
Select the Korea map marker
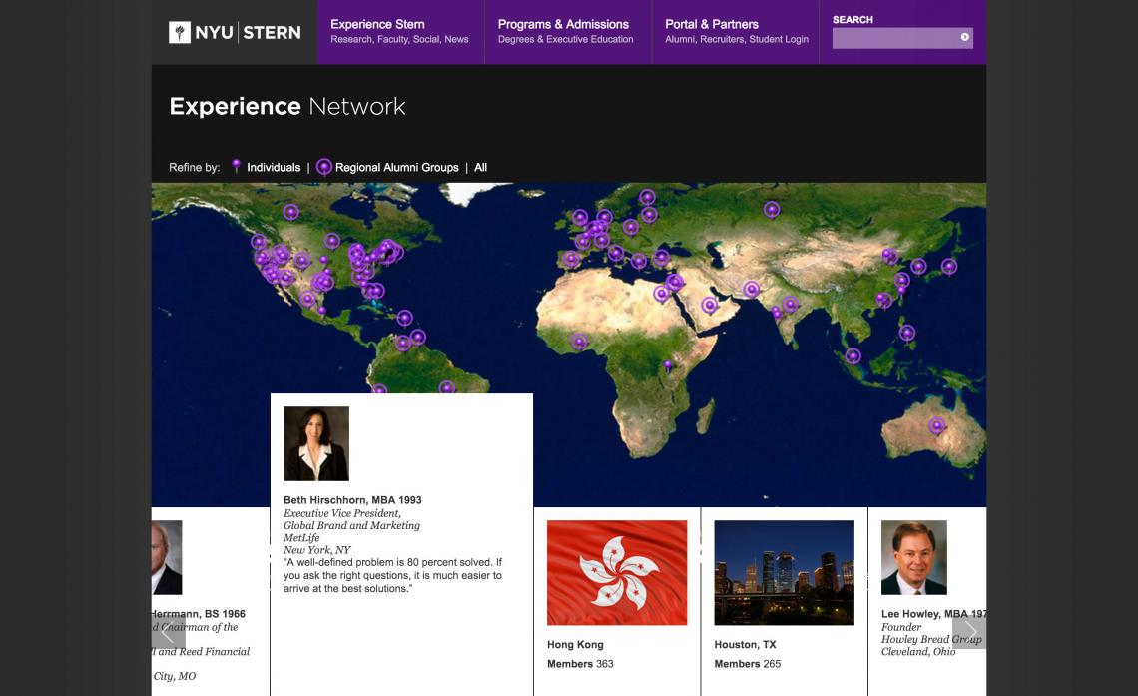point(918,266)
